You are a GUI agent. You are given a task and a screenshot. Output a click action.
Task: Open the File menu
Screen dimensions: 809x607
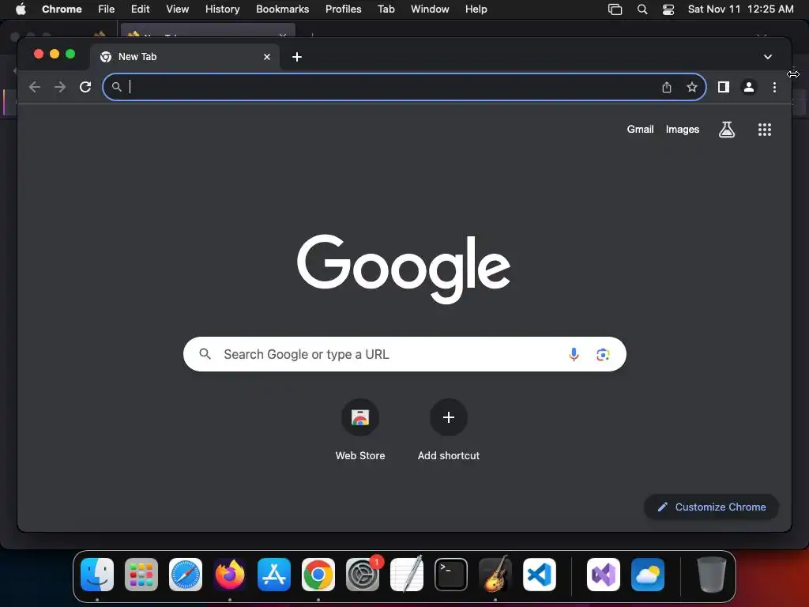(107, 9)
